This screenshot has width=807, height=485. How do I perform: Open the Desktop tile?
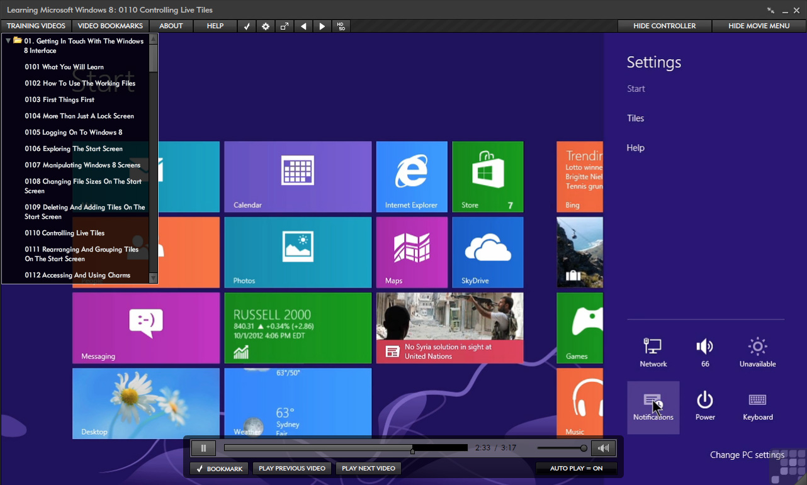click(146, 403)
